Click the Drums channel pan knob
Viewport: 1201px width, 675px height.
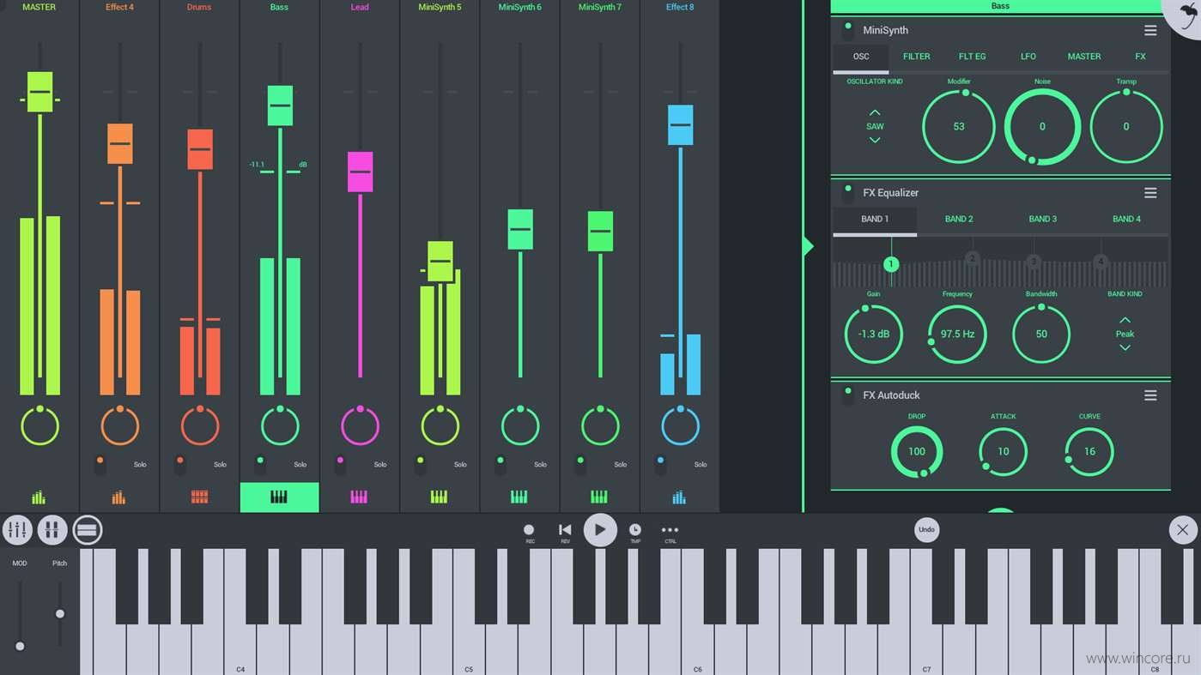200,426
